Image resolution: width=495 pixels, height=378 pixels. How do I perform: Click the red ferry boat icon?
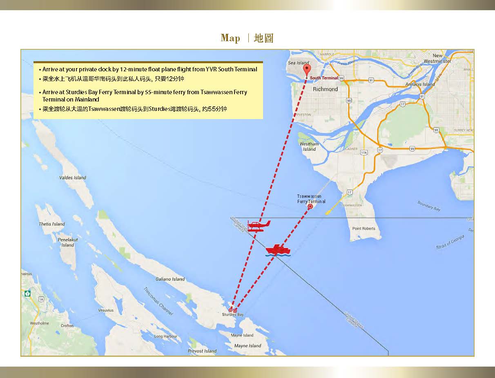pos(278,250)
